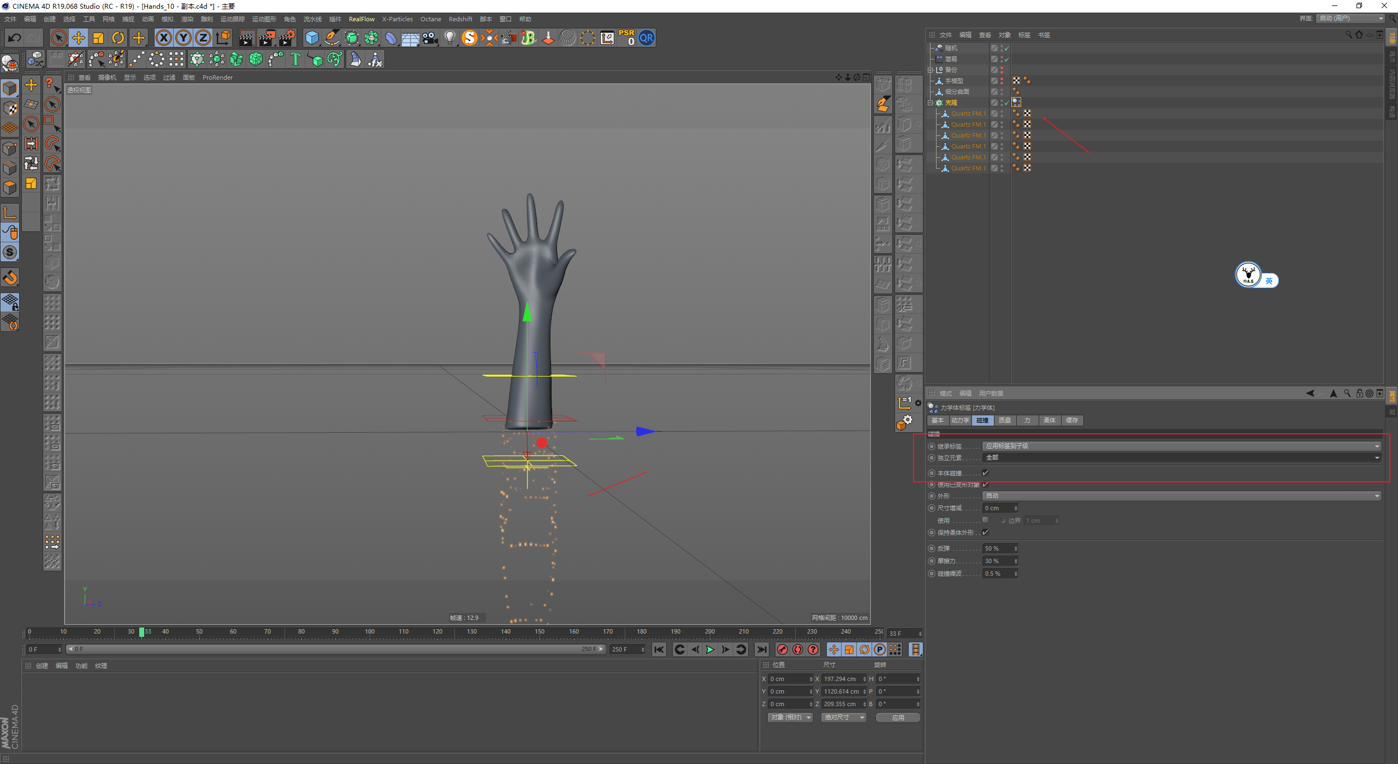
Task: Click the Undo arrow icon
Action: click(15, 38)
